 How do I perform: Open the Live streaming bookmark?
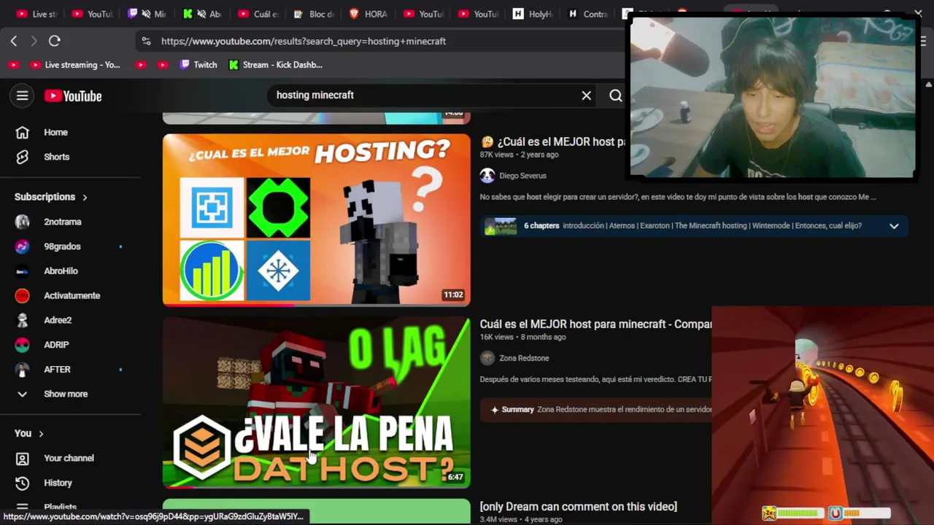[x=75, y=65]
